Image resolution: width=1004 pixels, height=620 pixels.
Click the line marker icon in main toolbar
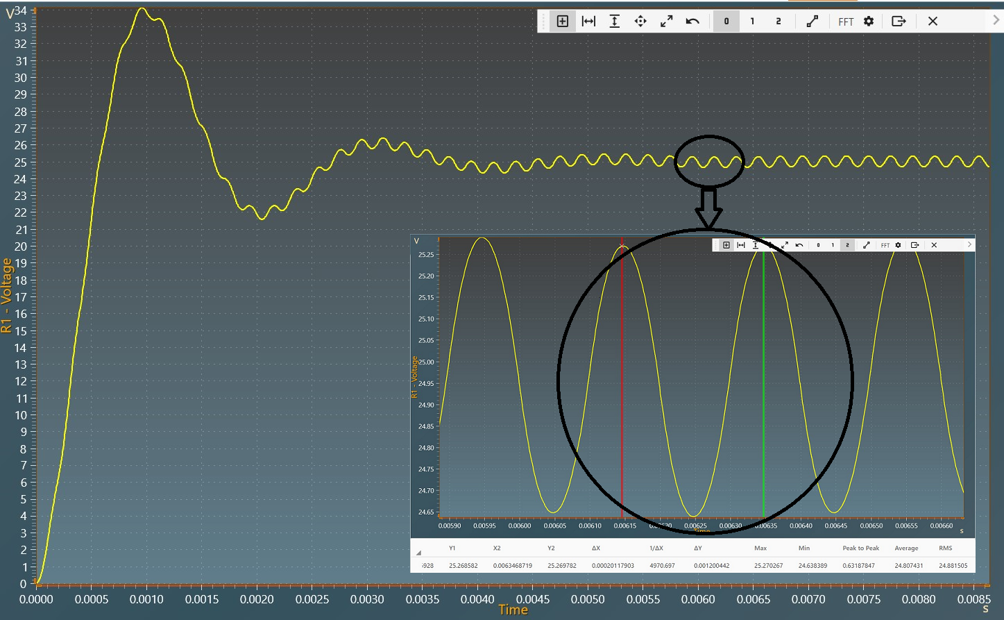click(812, 22)
